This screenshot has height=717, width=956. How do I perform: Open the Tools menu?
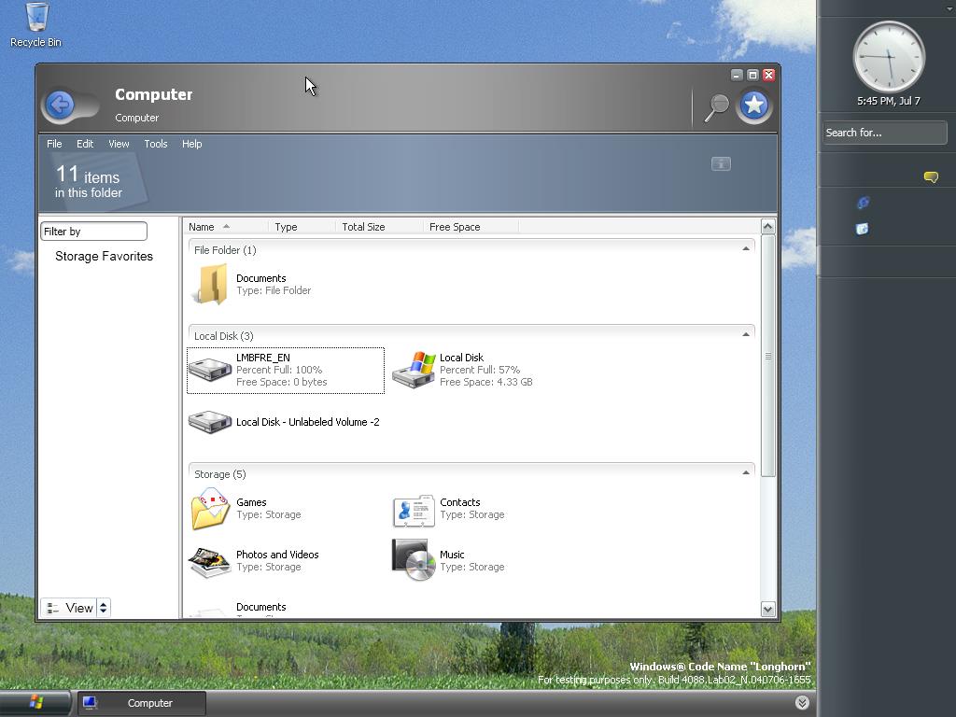[x=156, y=144]
